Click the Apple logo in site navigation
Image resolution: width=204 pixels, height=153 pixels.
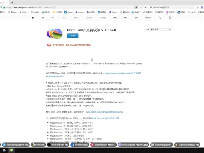coord(33,18)
